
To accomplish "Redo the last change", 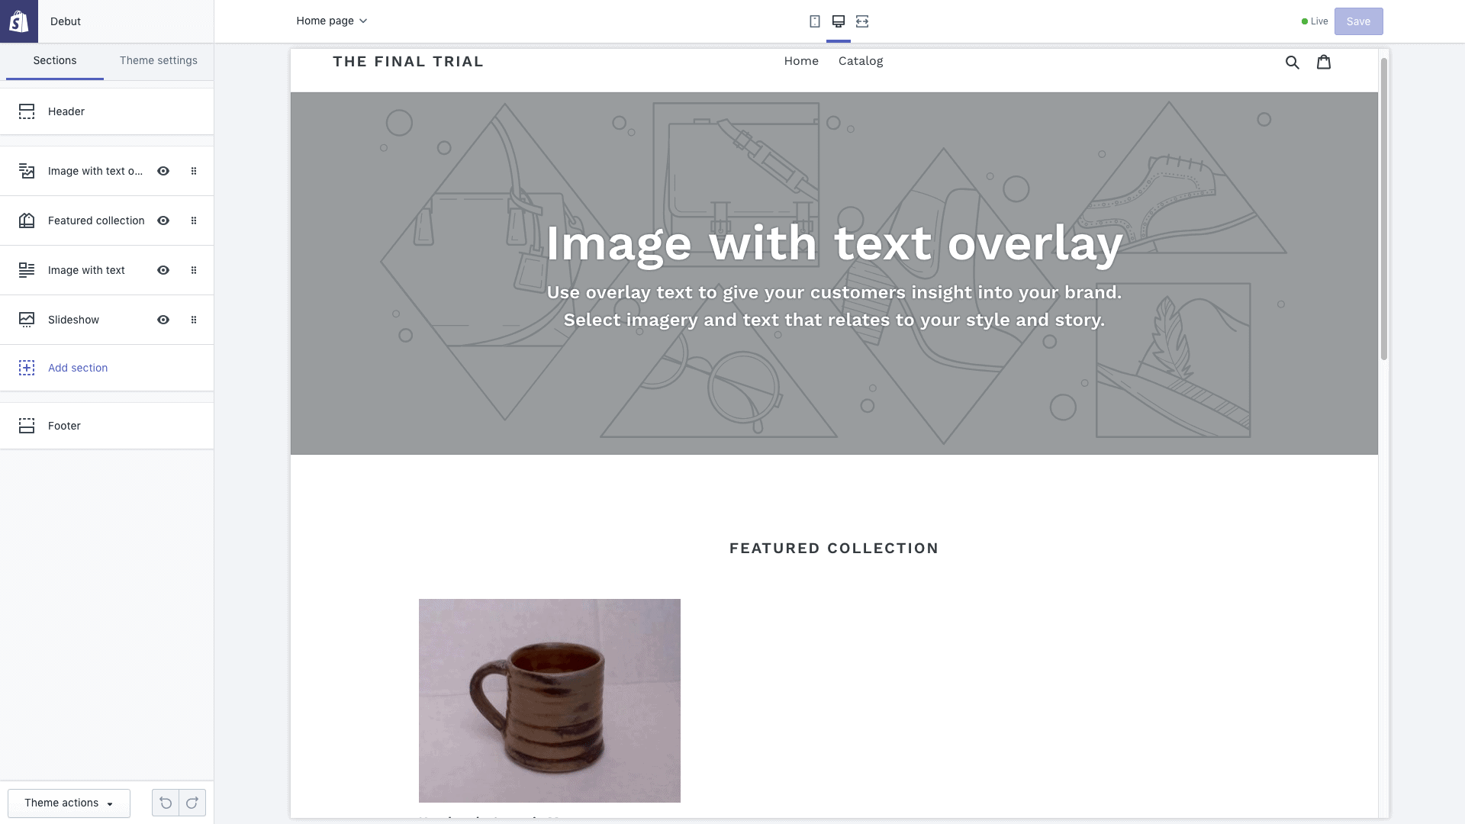I will (x=192, y=803).
